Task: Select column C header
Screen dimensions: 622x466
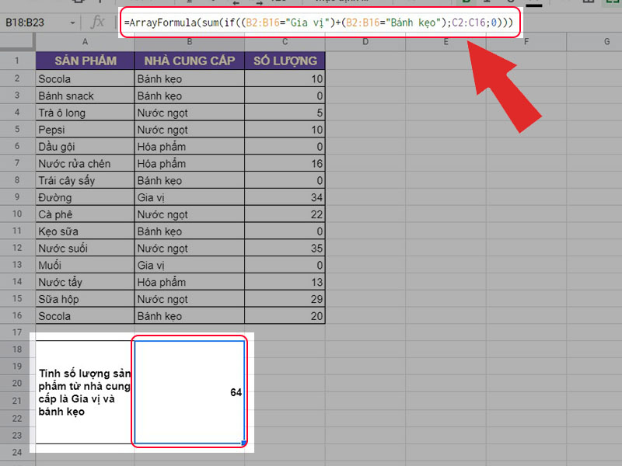Action: tap(285, 40)
